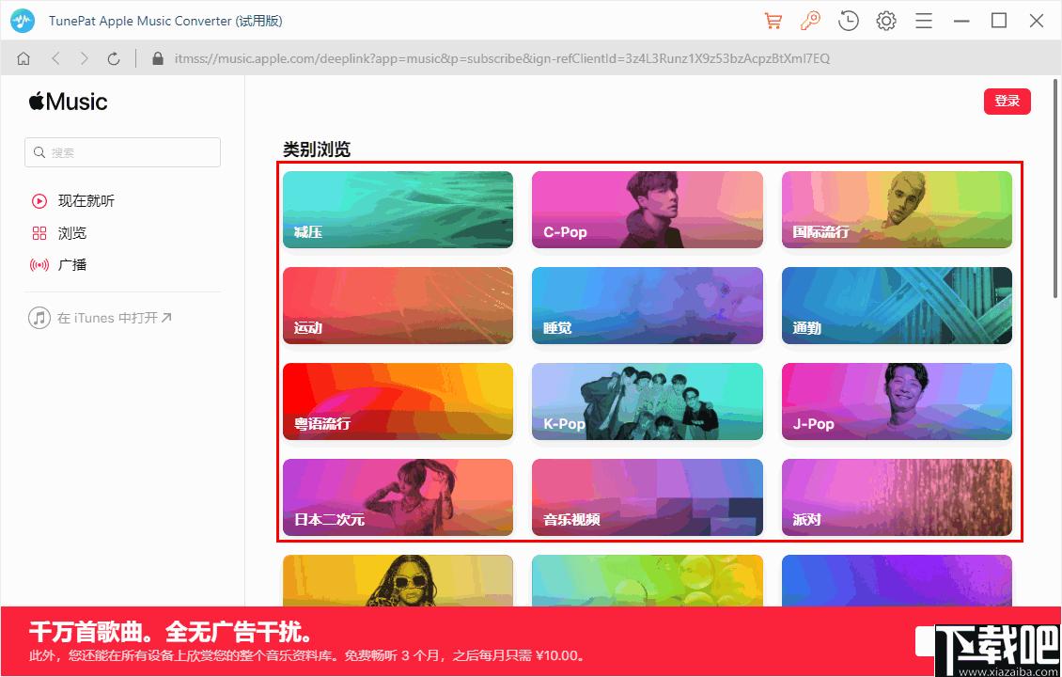Open the 国际流行 category card
This screenshot has width=1062, height=677.
click(897, 210)
